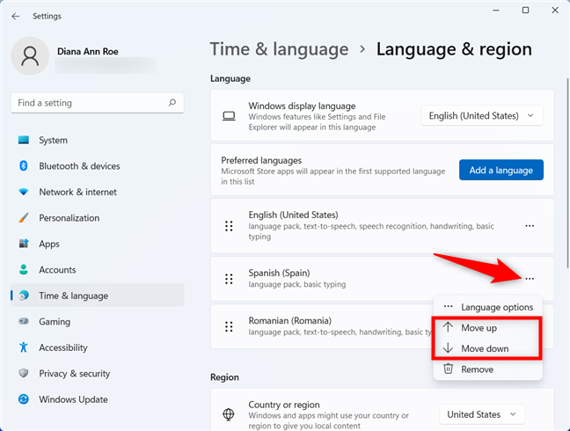This screenshot has width=570, height=431.
Task: Click the Add a language button
Action: pyautogui.click(x=501, y=170)
